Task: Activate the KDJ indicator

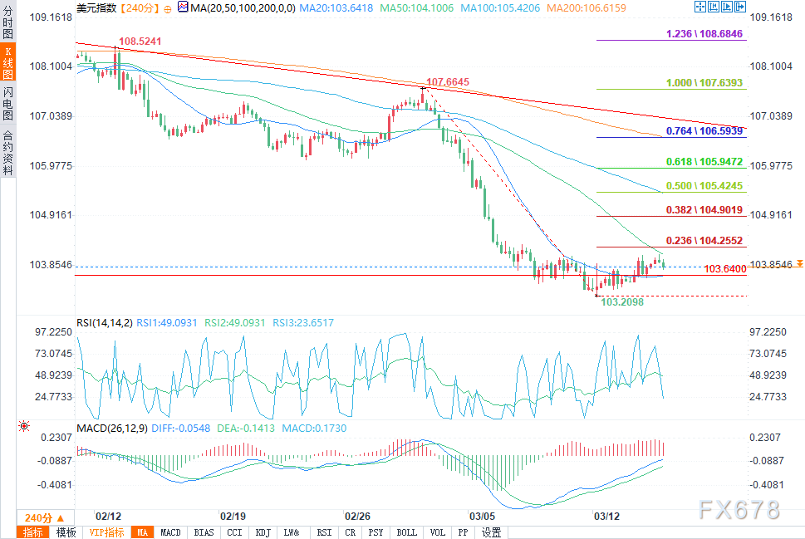Action: click(263, 532)
